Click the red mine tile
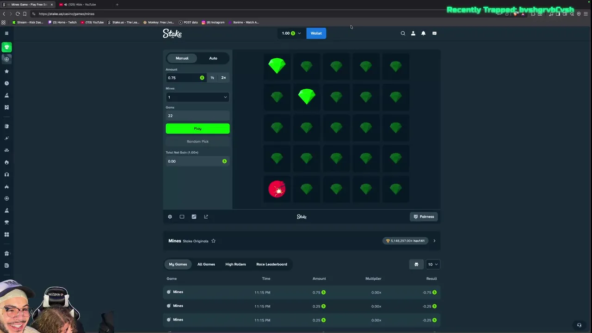592x333 pixels. click(x=277, y=189)
